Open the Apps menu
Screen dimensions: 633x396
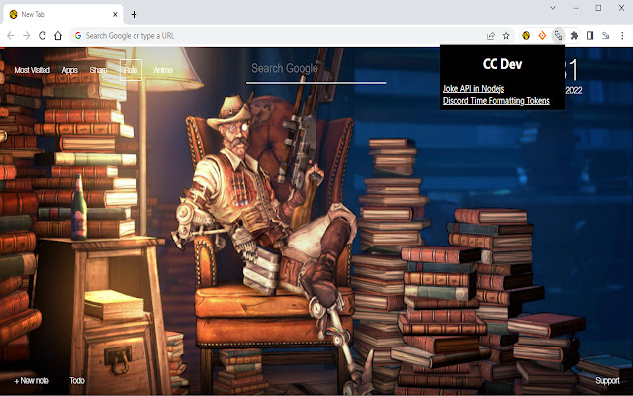(69, 70)
